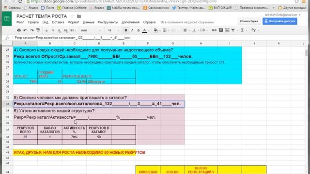Click the Insert link icon

click(214, 30)
